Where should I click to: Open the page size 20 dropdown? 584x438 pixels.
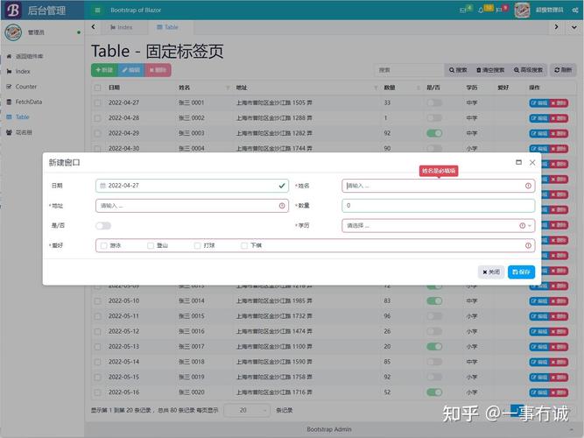[x=246, y=410]
